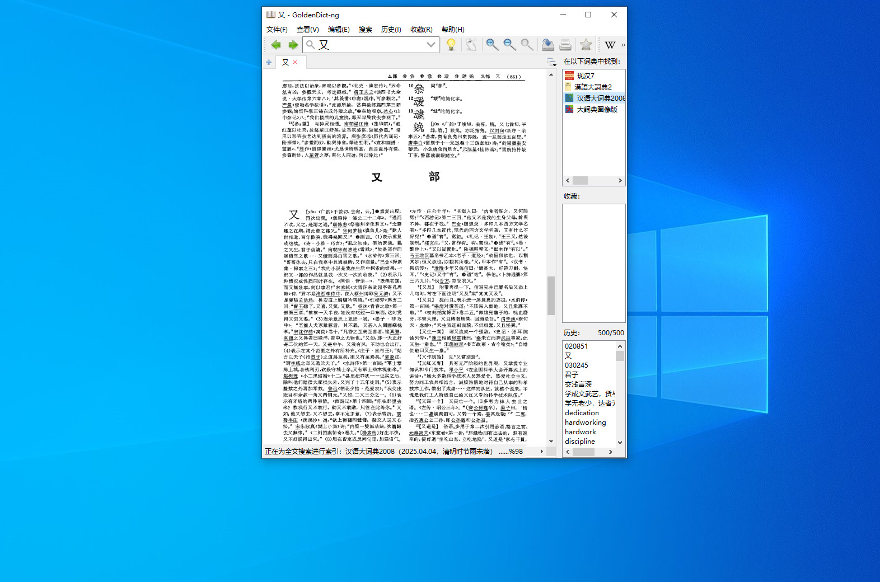Click history entry hardworking
This screenshot has height=582, width=880.
coord(585,422)
